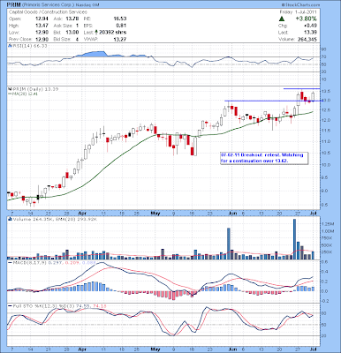Screen dimensions: 341x353
Task: Click the Apr label on upper date axis
Action: coord(82,214)
